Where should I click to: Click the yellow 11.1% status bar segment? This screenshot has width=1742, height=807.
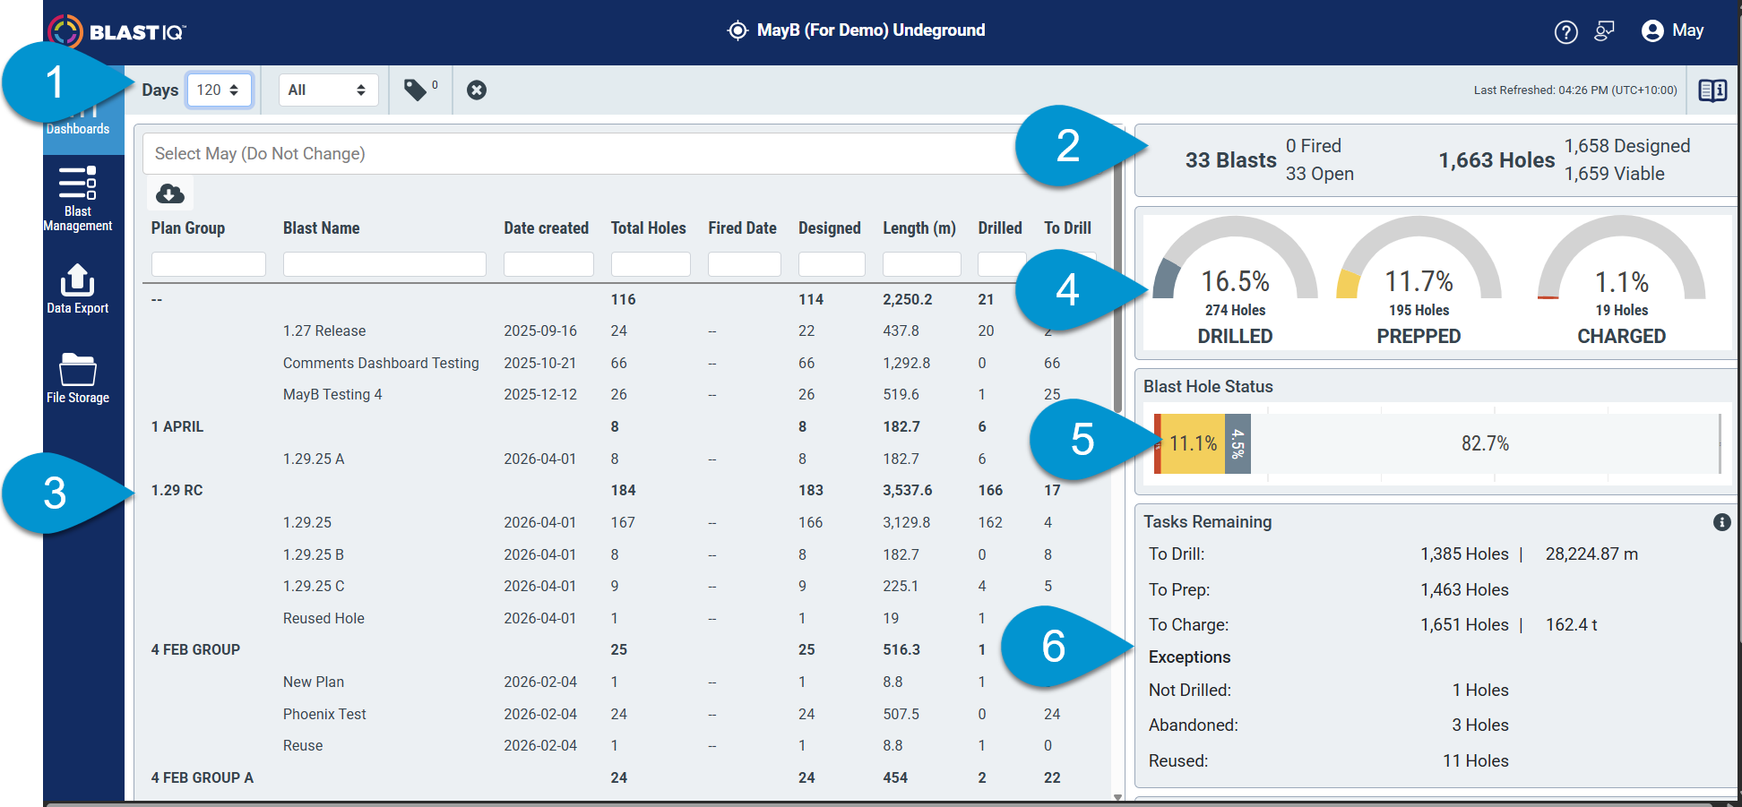1193,443
